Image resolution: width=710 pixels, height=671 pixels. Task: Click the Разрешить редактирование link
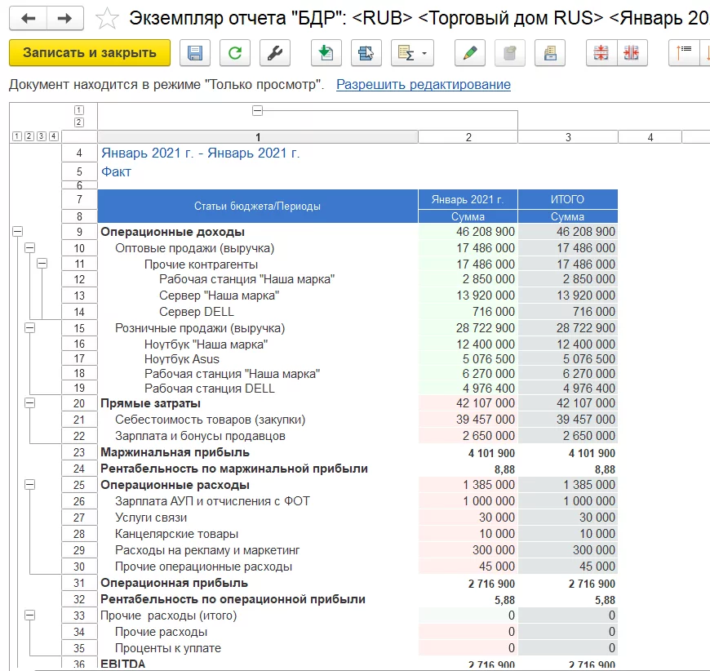pos(423,85)
